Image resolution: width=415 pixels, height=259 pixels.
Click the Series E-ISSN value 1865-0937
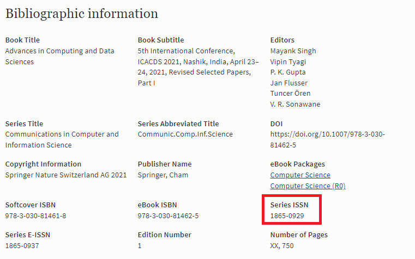coord(22,245)
